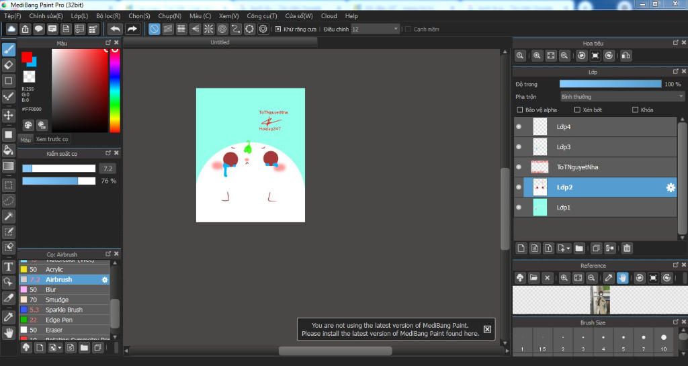Select the Brush tool in left toolbar
Image resolution: width=688 pixels, height=366 pixels.
pyautogui.click(x=9, y=50)
